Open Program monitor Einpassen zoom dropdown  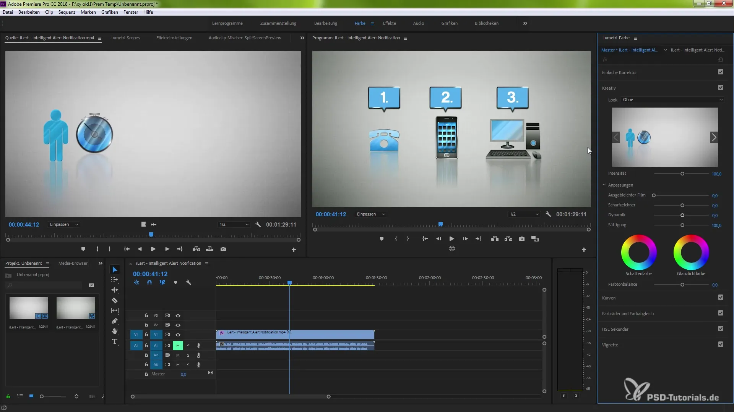370,214
